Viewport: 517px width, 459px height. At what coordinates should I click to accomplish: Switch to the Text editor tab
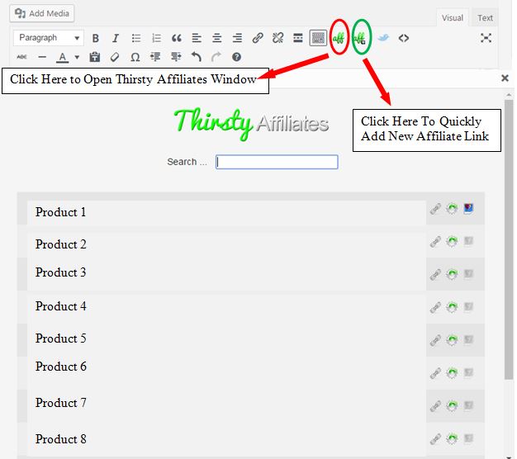(485, 18)
